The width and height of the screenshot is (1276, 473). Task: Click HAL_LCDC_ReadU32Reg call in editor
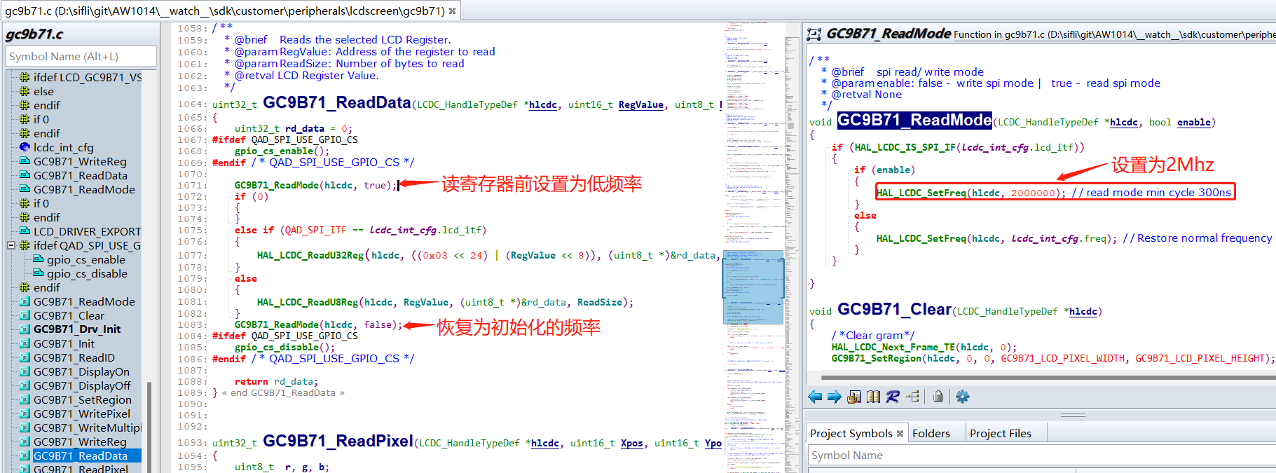pyautogui.click(x=310, y=256)
